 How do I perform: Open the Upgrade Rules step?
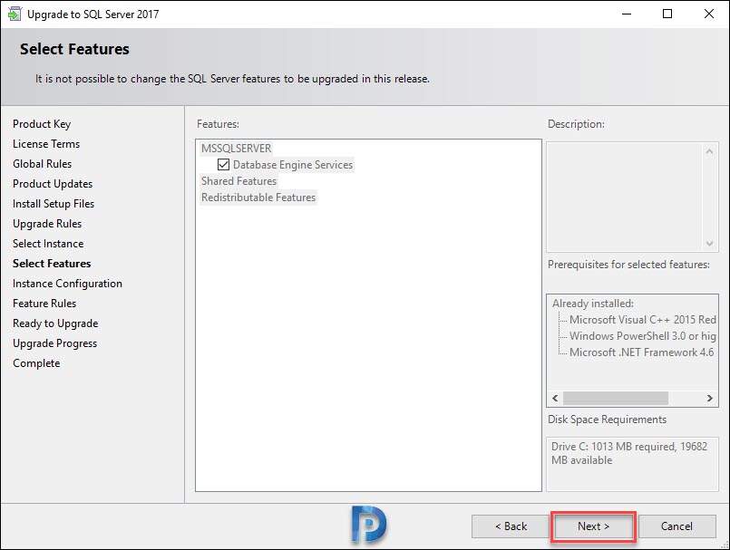click(x=47, y=224)
